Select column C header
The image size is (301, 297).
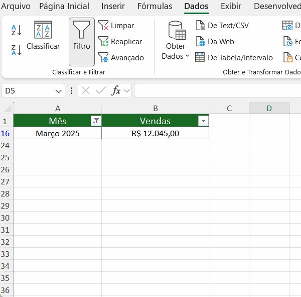pyautogui.click(x=229, y=109)
